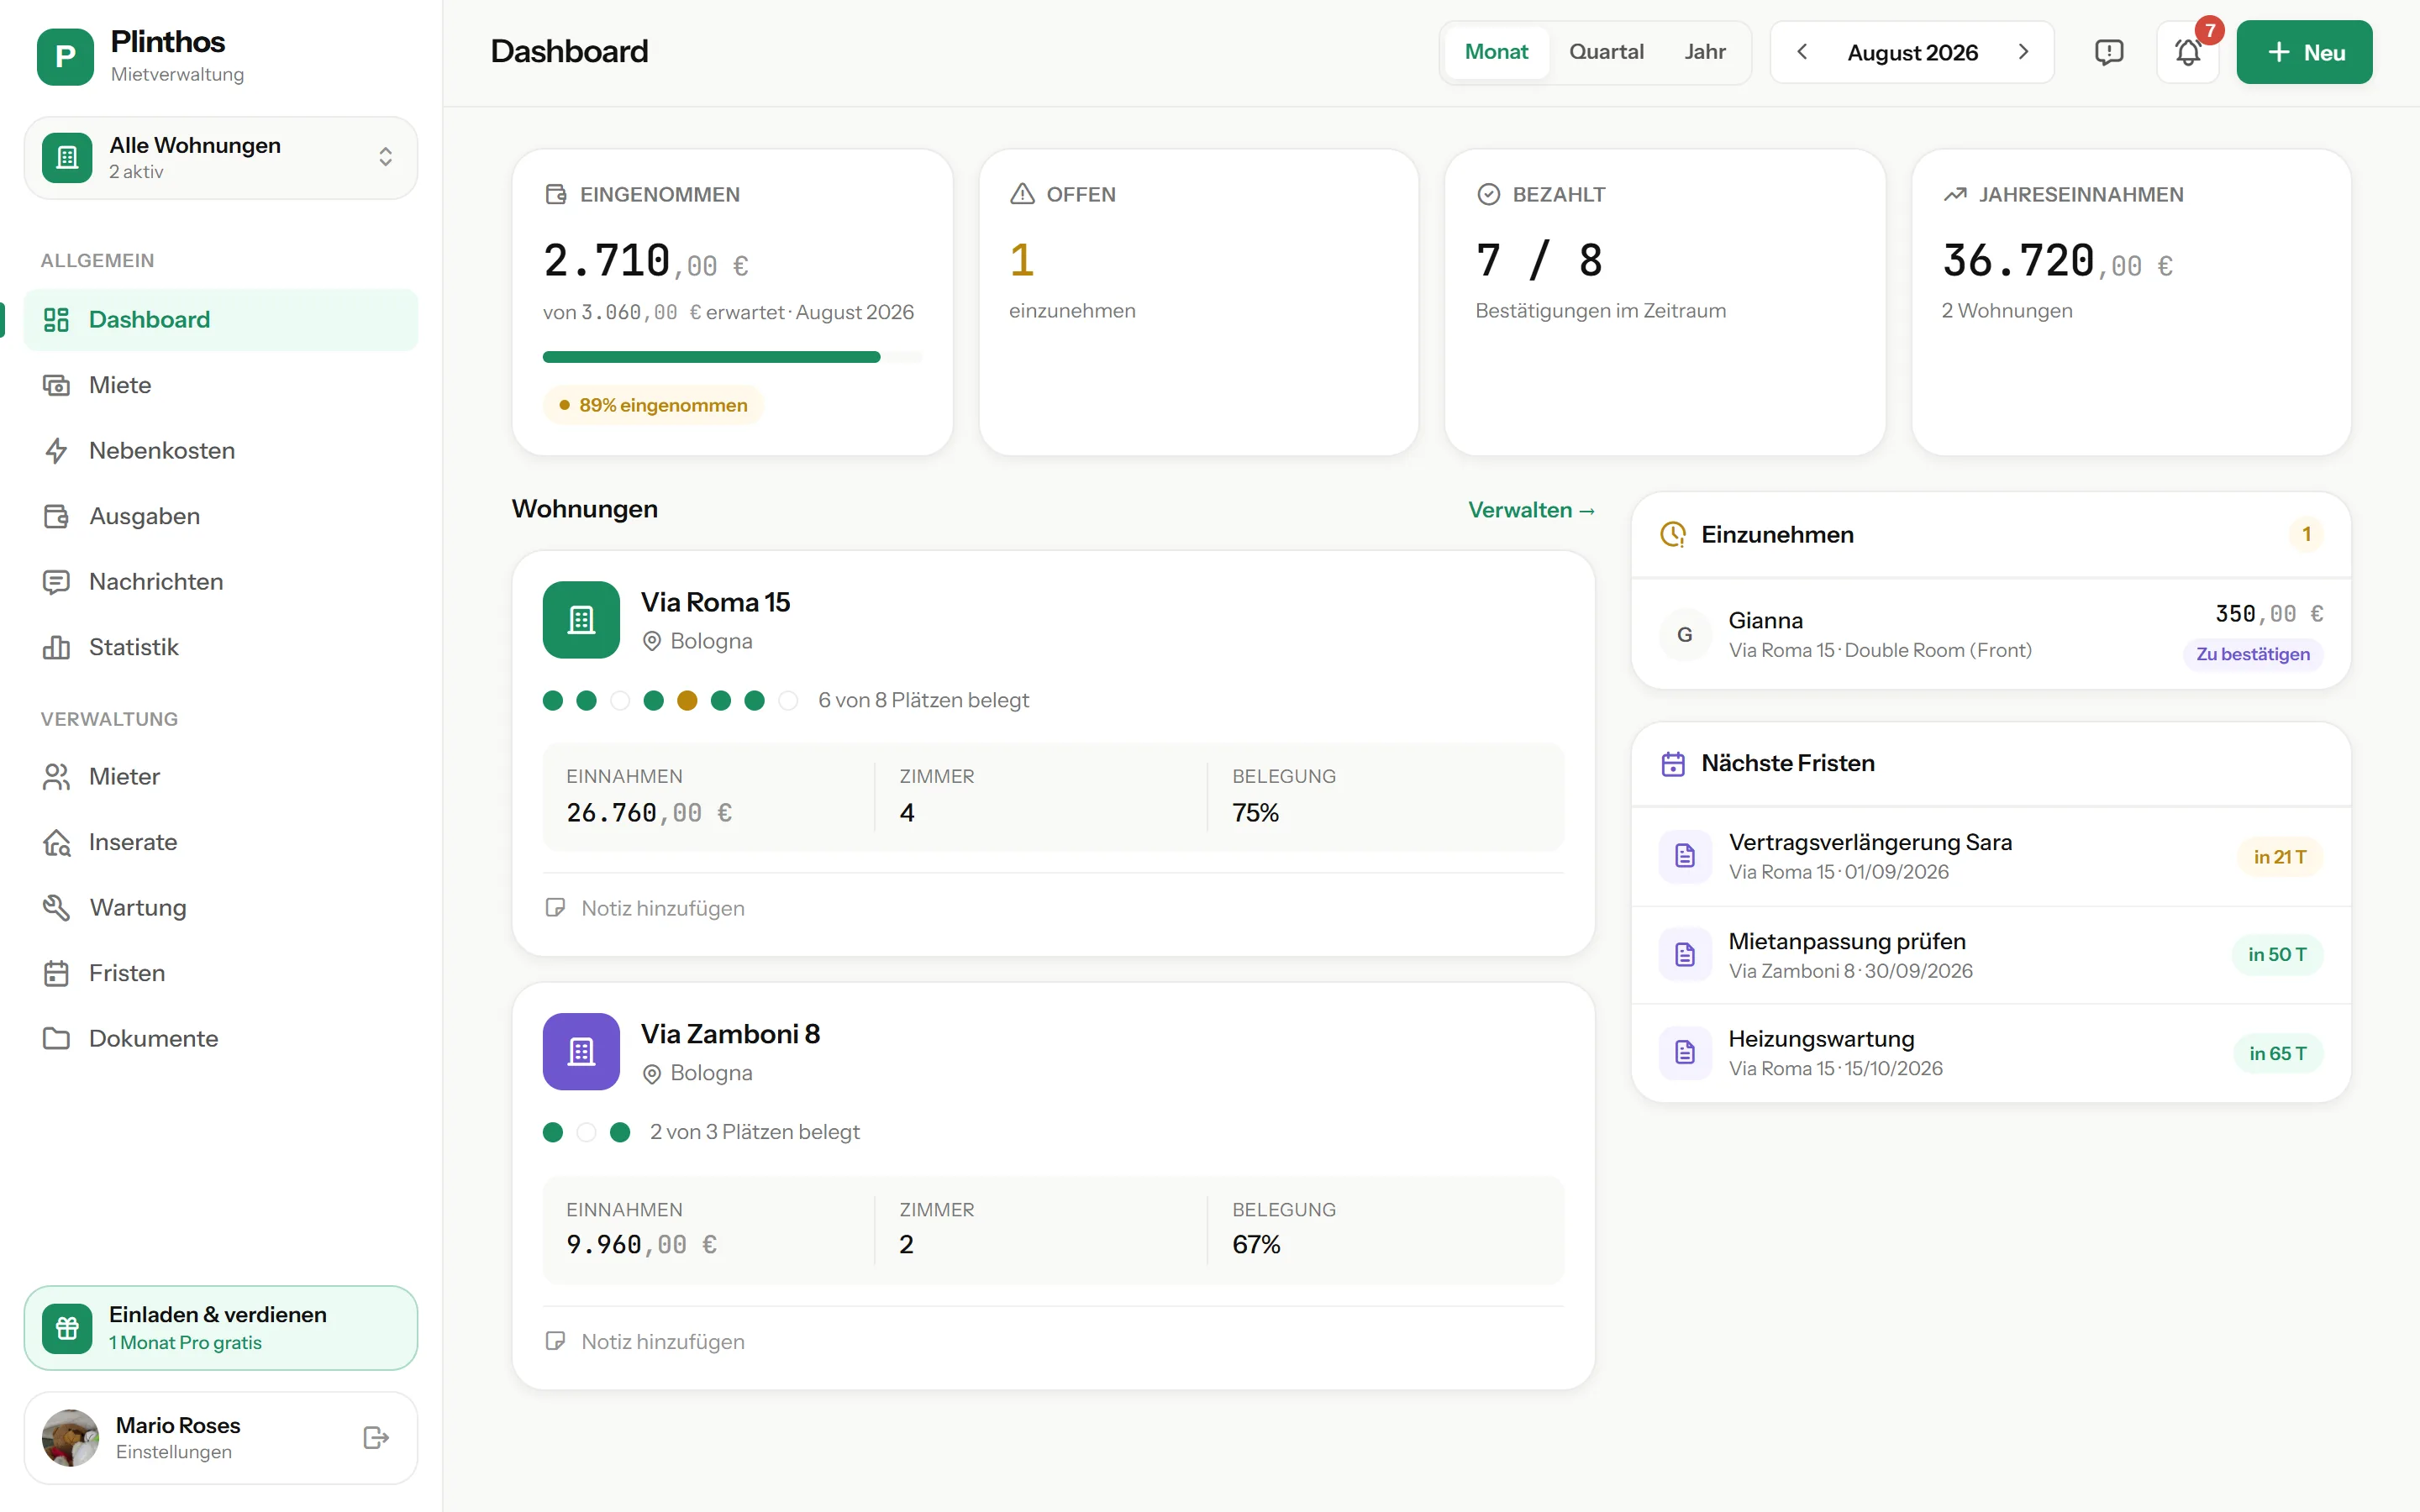The height and width of the screenshot is (1512, 2420).
Task: Click the in 50 T deadline badge
Action: tap(2277, 955)
